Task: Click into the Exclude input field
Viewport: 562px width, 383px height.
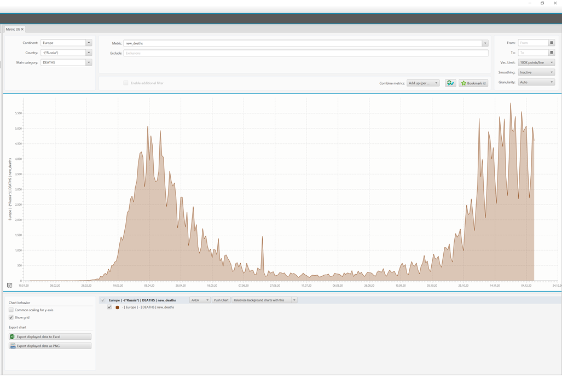Action: [305, 53]
